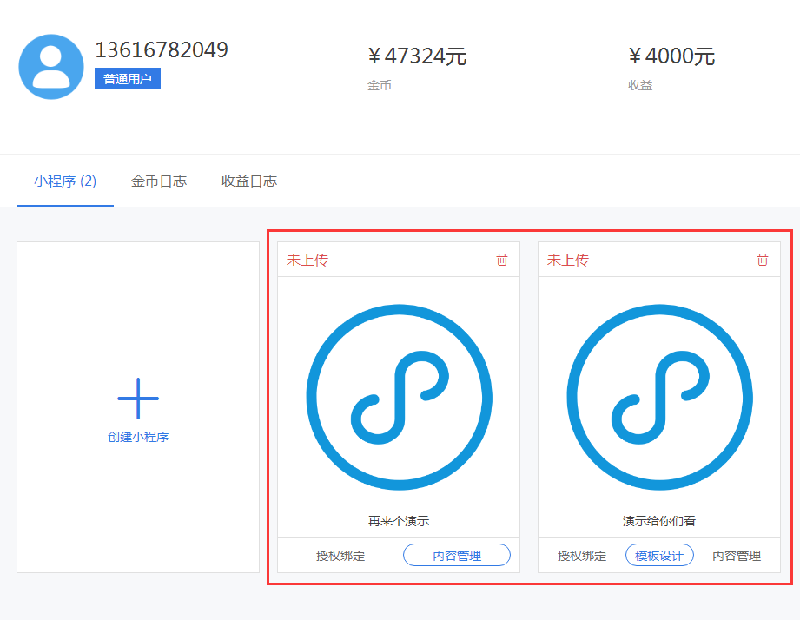Click the phone number 13616782049
Screen dimensions: 800x620
tap(162, 50)
